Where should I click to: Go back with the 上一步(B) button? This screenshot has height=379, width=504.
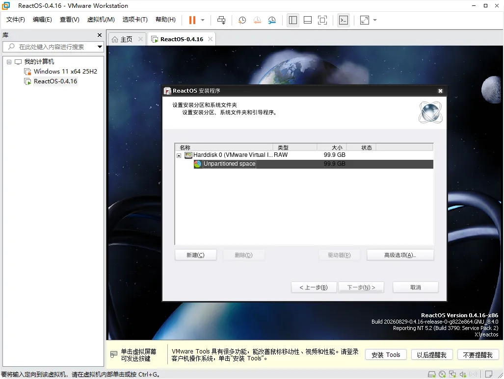coord(314,287)
